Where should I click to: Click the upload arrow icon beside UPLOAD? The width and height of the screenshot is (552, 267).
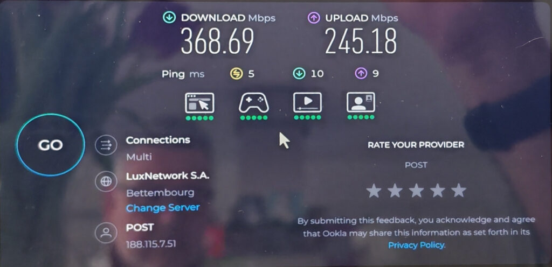(x=314, y=18)
